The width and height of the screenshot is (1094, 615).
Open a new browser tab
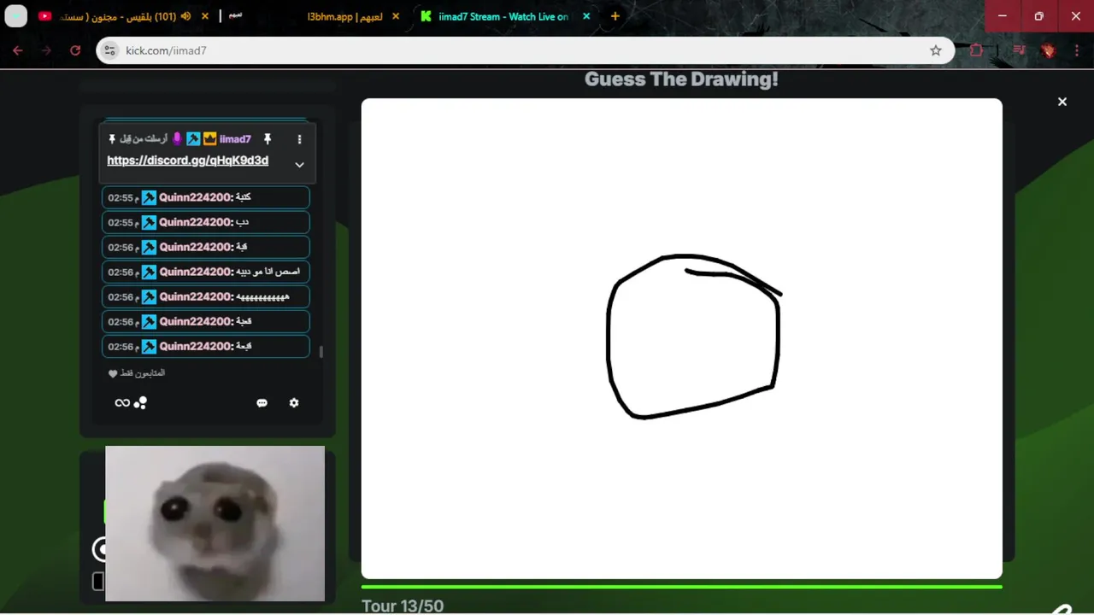coord(615,16)
